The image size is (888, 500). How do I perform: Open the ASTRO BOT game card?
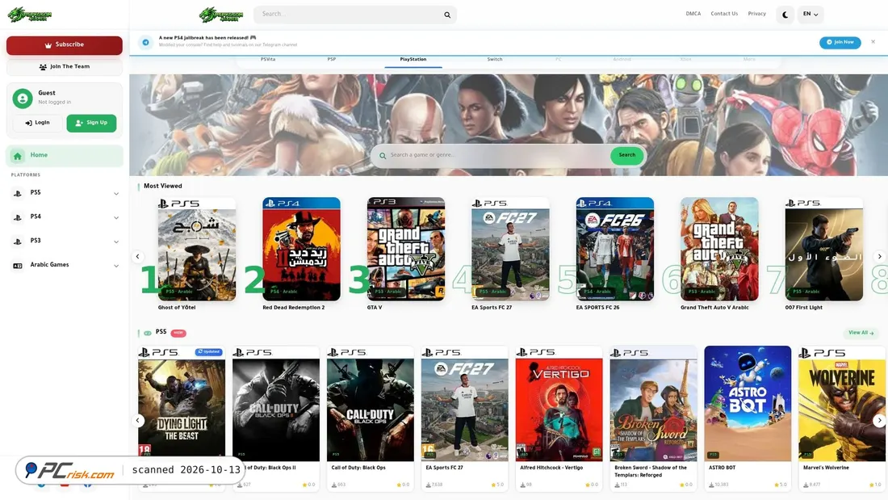coord(748,418)
